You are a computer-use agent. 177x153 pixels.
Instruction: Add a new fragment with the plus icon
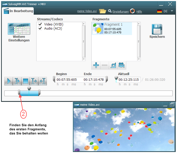pos(96,65)
